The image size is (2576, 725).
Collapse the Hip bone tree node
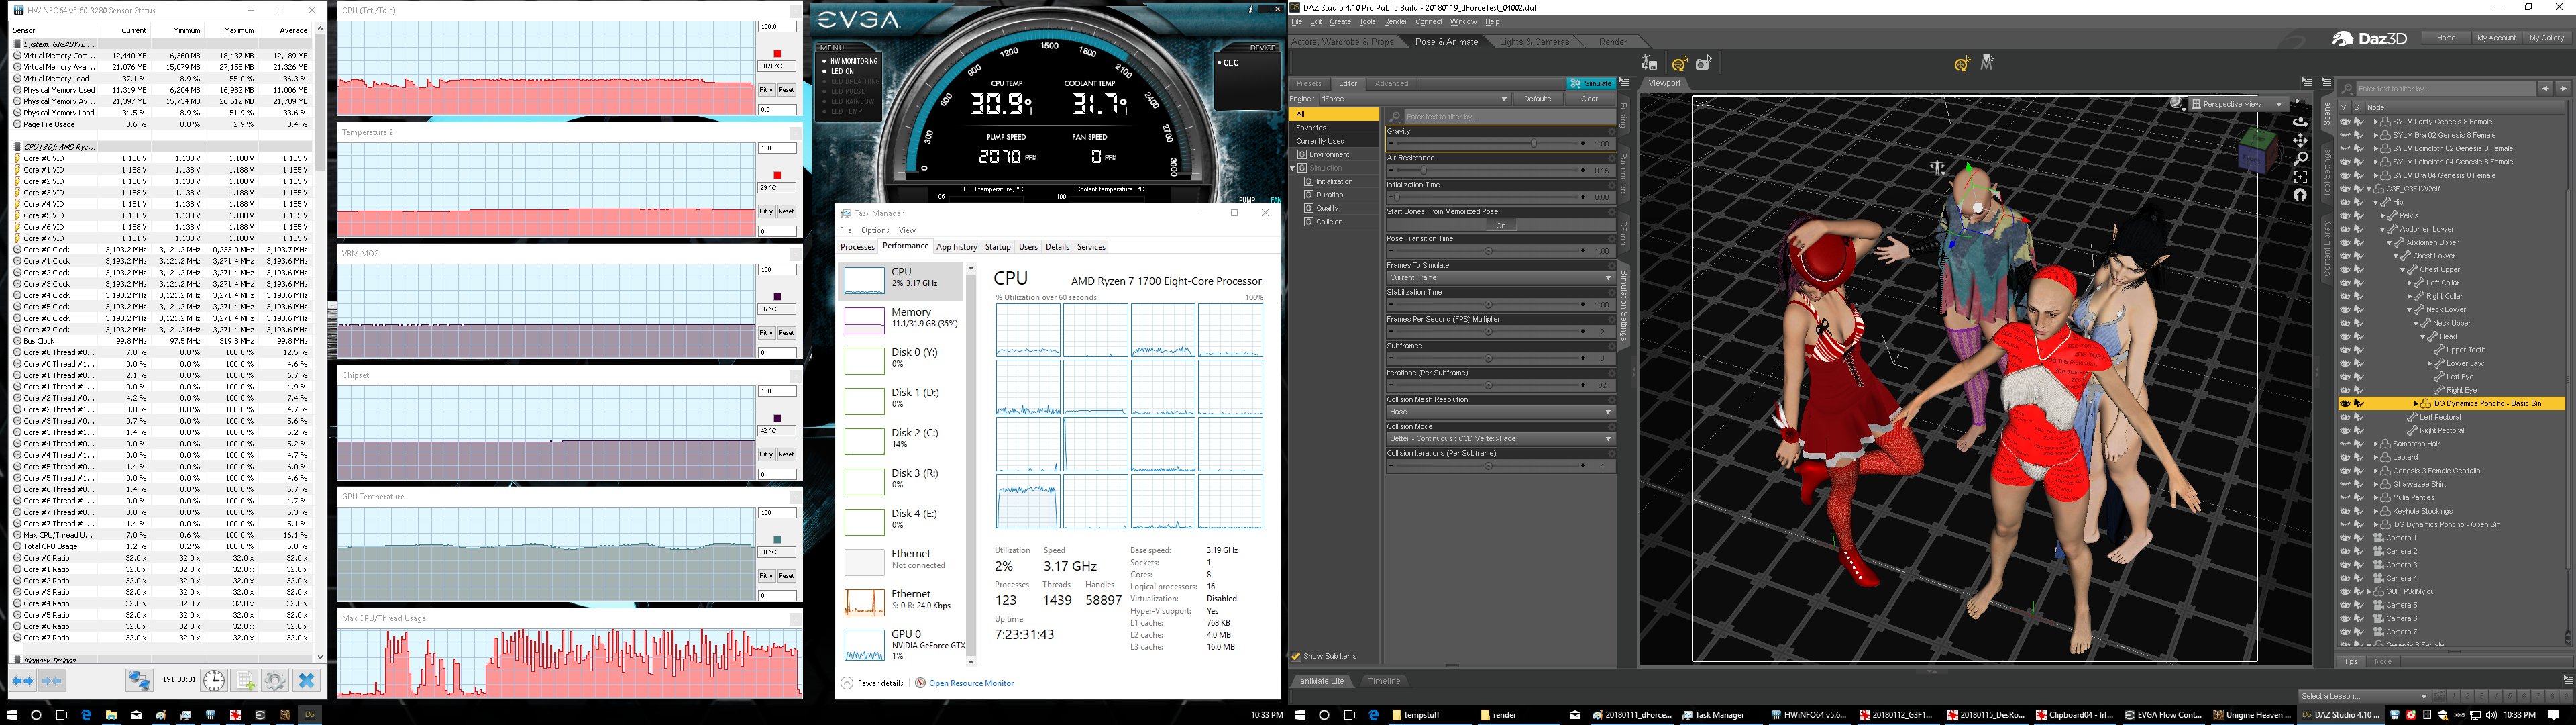point(2376,202)
